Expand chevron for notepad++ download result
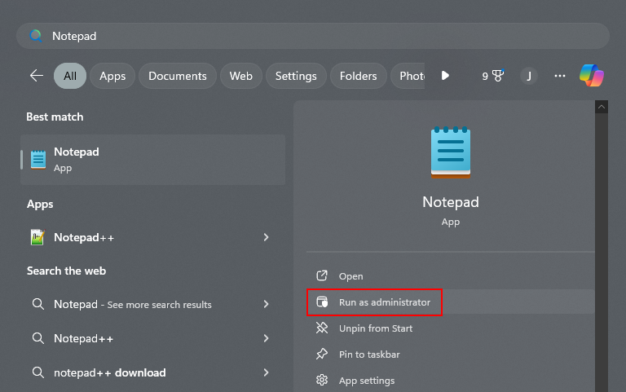 (267, 372)
